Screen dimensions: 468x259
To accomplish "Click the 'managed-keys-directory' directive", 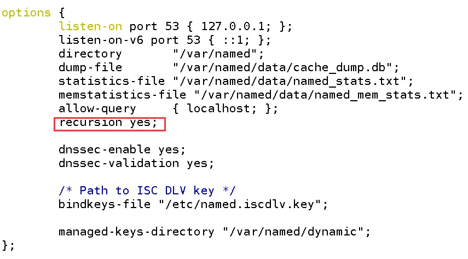I will [136, 232].
